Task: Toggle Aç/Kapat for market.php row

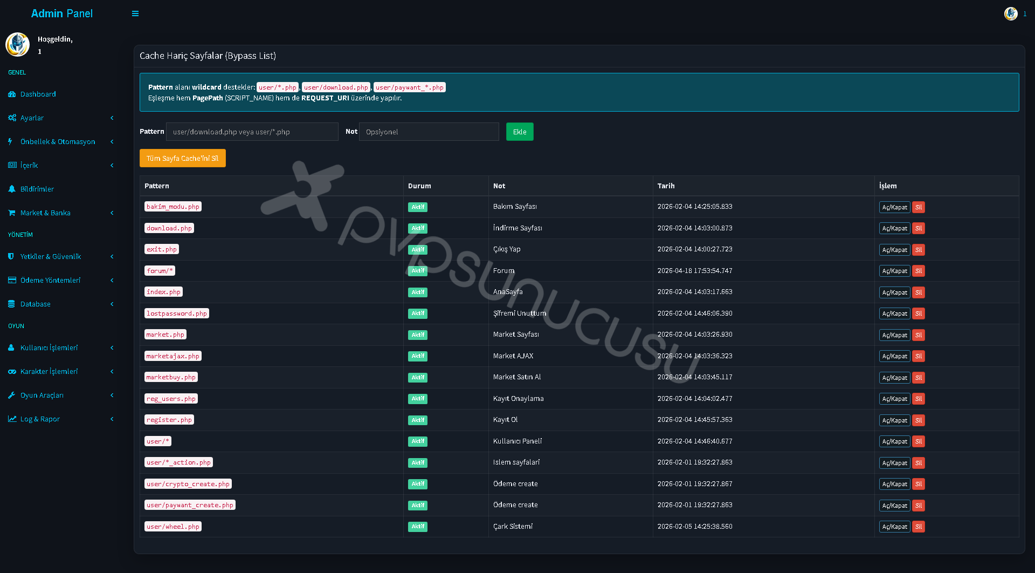Action: click(895, 335)
